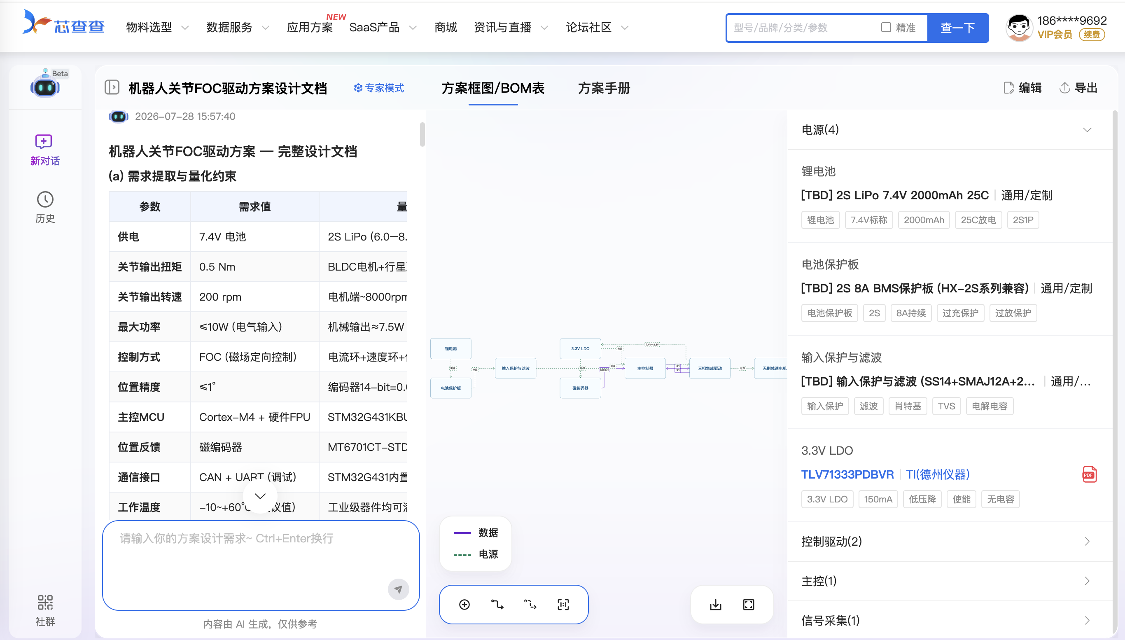The image size is (1125, 640).
Task: Enable the 精准 precise search checkbox
Action: pyautogui.click(x=886, y=27)
